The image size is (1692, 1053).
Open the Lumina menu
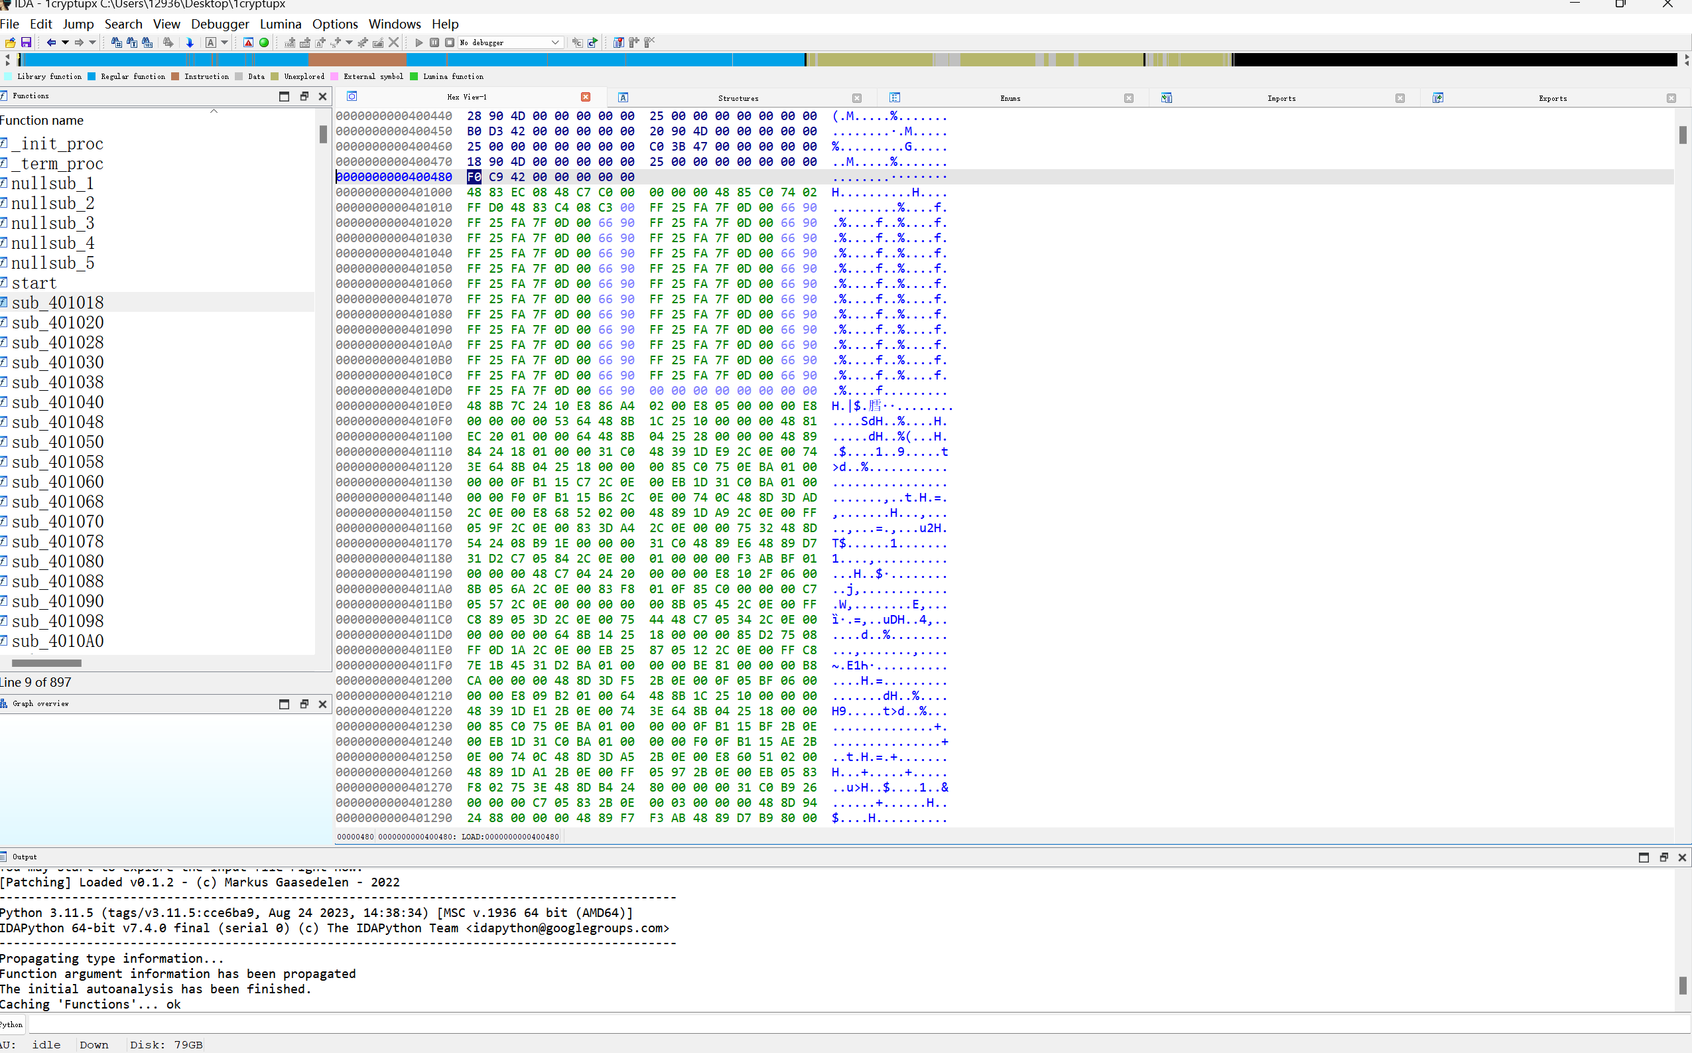coord(281,24)
